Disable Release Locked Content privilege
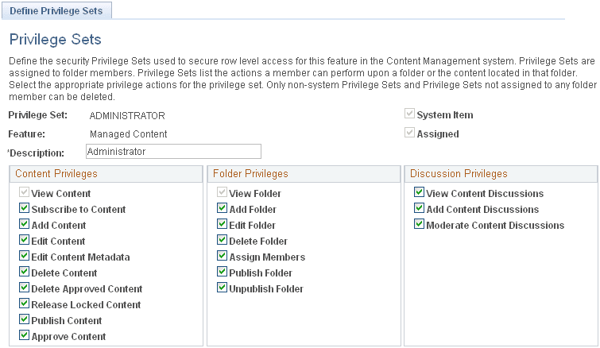The height and width of the screenshot is (348, 600). tap(25, 305)
